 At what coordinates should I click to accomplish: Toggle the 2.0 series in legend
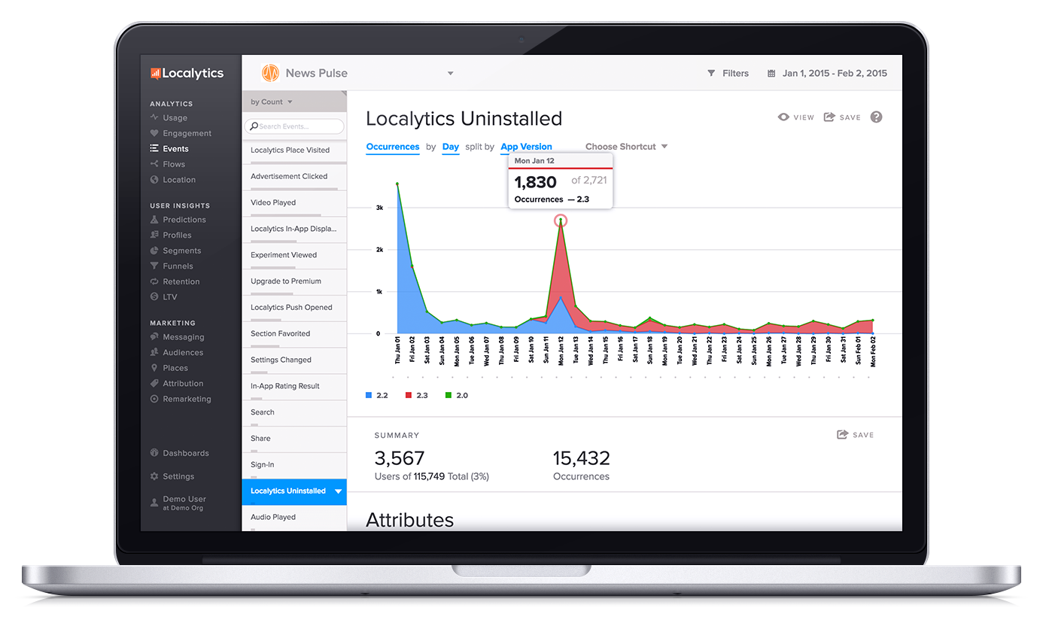(x=456, y=395)
